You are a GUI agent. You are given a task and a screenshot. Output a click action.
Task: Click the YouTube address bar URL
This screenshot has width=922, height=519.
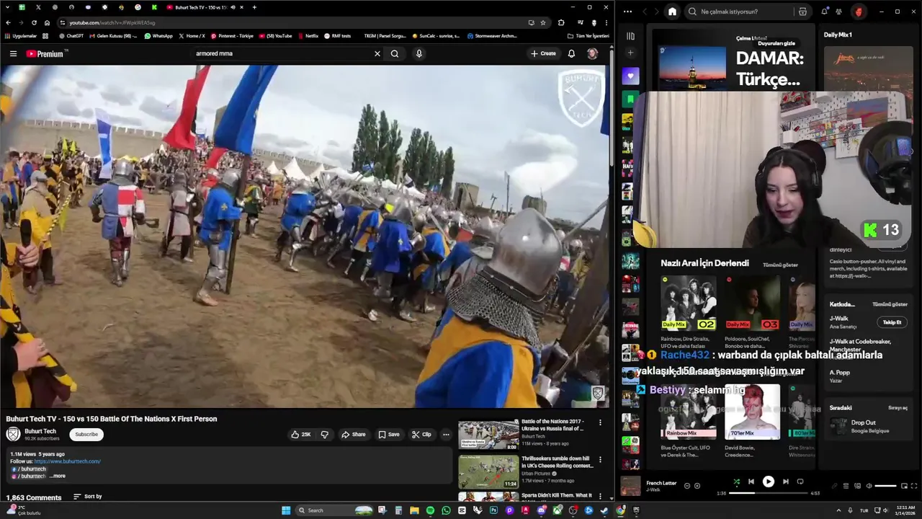click(x=112, y=22)
